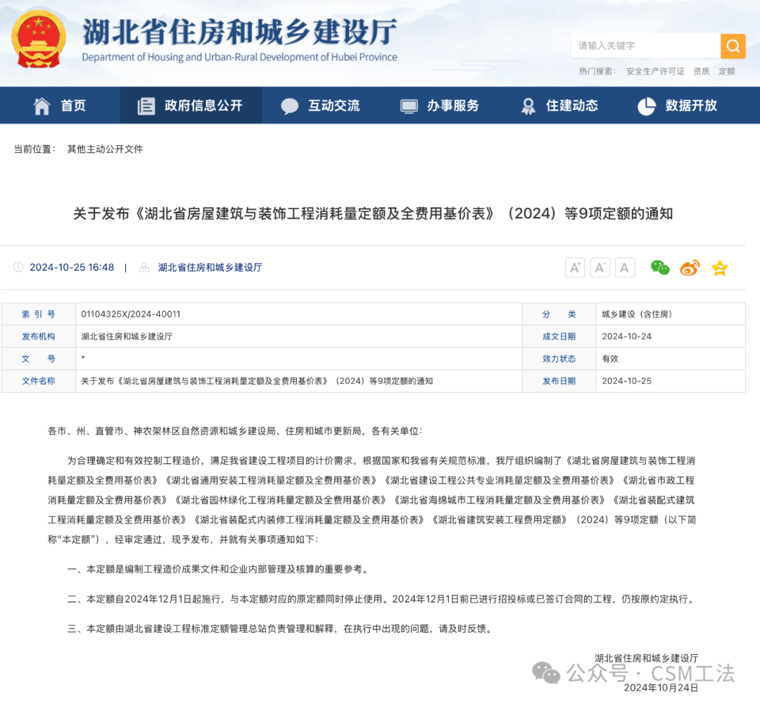Open the 首页 navigation tab
Viewport: 760px width, 704px height.
[60, 106]
